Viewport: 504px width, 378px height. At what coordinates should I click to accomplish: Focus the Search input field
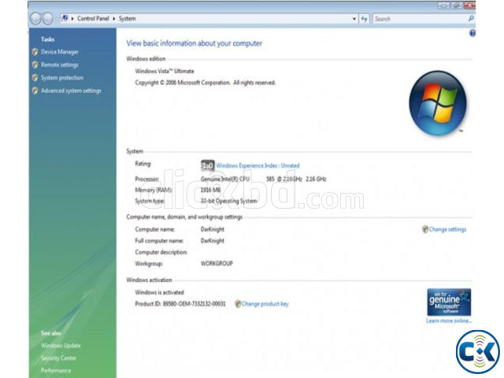tap(420, 19)
